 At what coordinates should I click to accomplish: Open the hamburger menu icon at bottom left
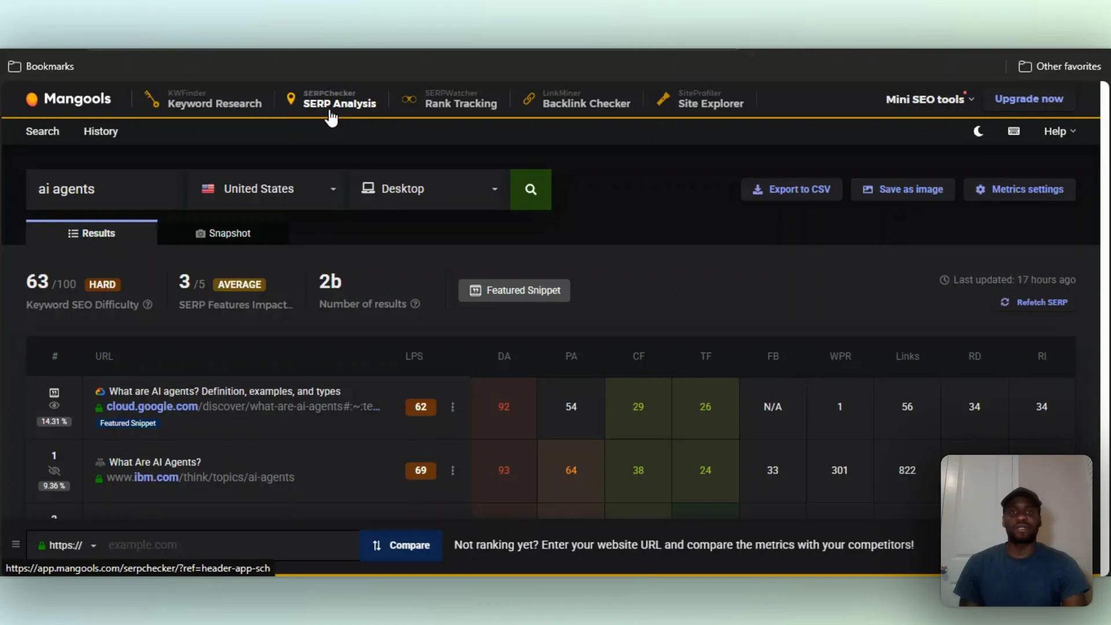pyautogui.click(x=16, y=545)
